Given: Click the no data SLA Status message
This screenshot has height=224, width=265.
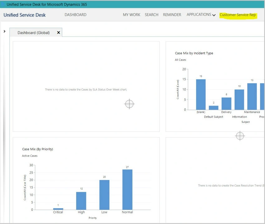Looking at the screenshot, I should [86, 90].
